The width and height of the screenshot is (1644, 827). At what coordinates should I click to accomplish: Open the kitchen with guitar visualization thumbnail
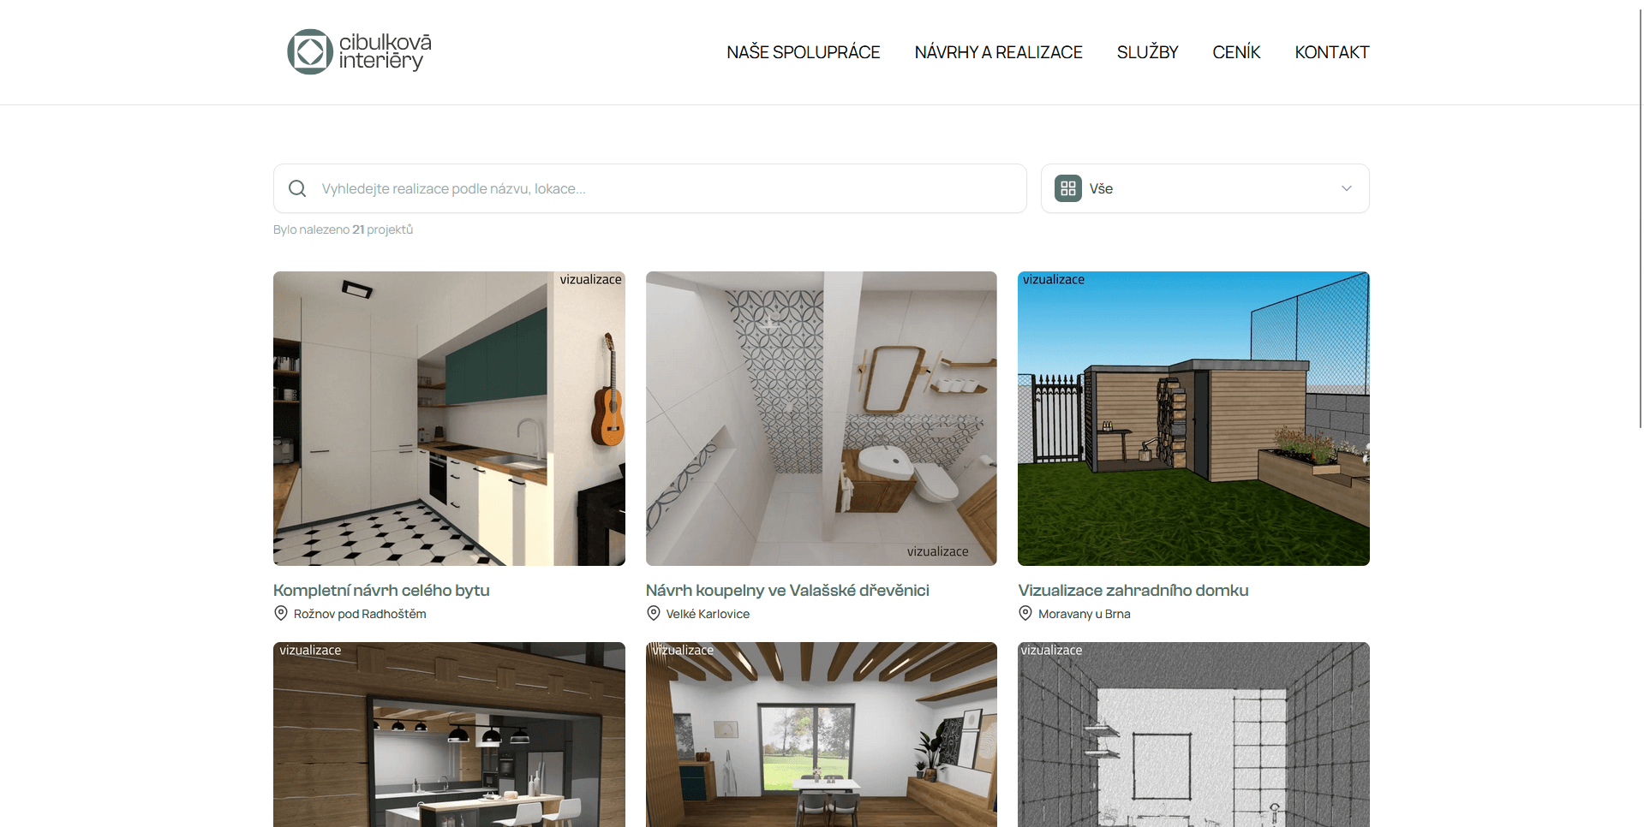click(x=449, y=419)
